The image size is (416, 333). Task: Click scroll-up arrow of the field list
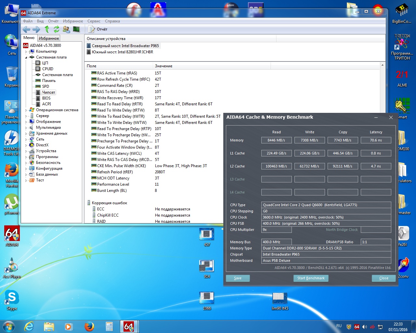[383, 65]
